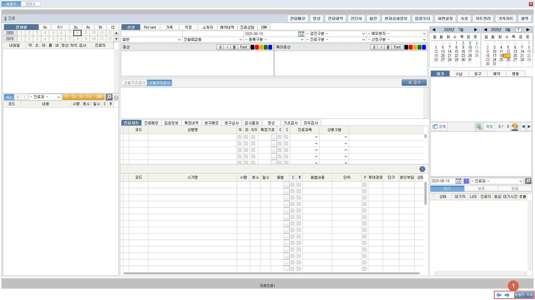Click search magnifier in waiting list filter

tap(528, 181)
